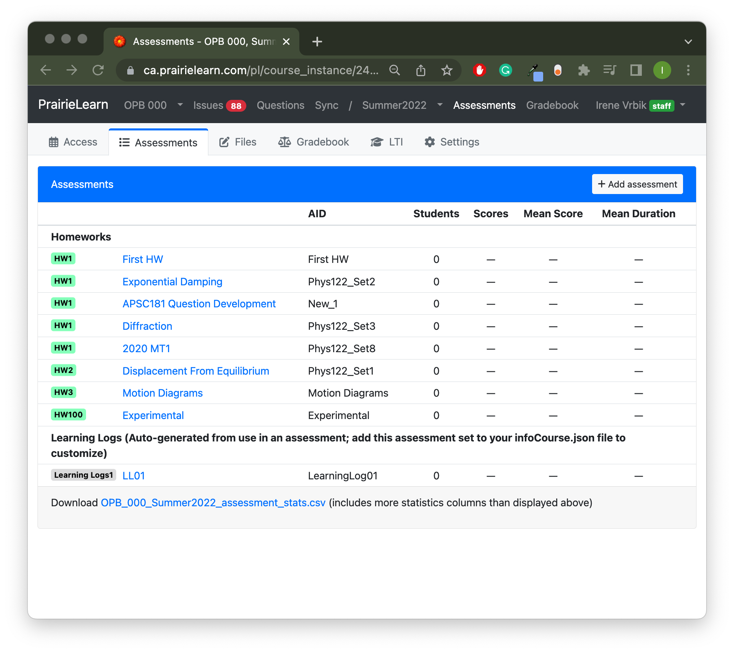Screen dimensions: 734x653
Task: Click the address bar URL field
Action: (261, 70)
